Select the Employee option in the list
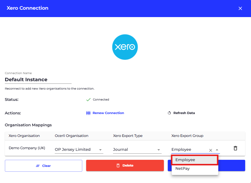This screenshot has height=183, width=251. click(195, 160)
